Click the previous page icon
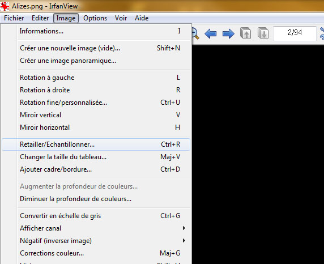 coord(245,33)
